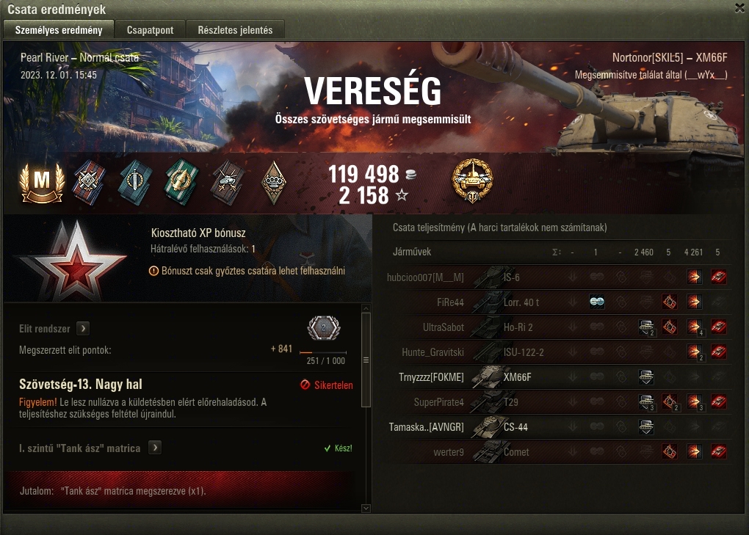The width and height of the screenshot is (749, 535).
Task: Click the SuperPirate4 T29 row
Action: 557,402
